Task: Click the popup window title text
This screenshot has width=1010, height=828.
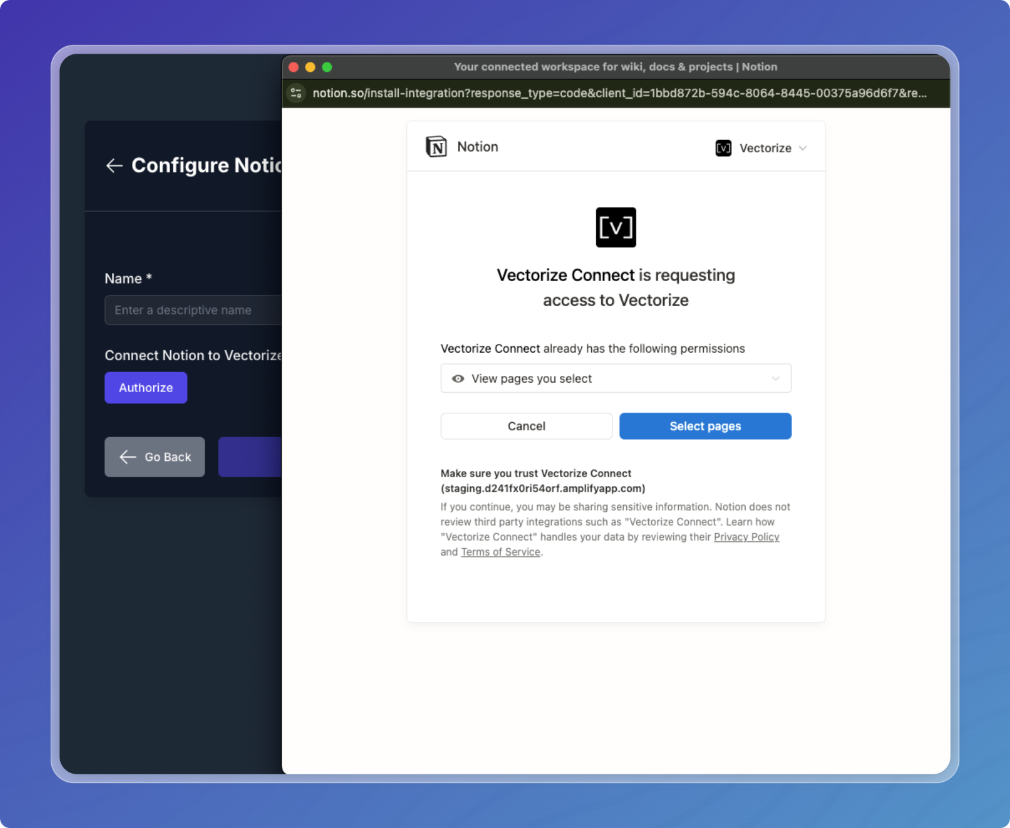Action: (x=616, y=67)
